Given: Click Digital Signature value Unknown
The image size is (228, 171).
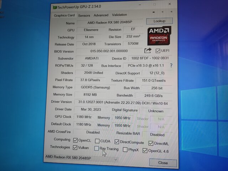Looking at the screenshot, I should [156, 111].
